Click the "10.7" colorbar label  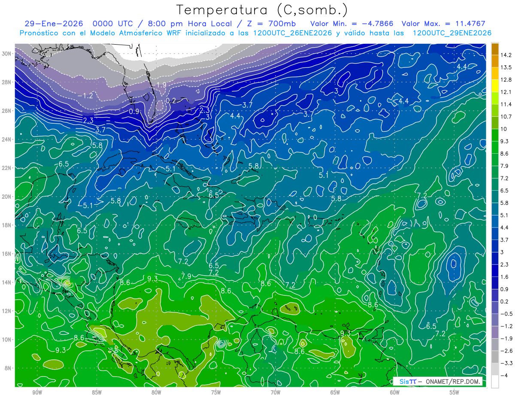click(507, 116)
